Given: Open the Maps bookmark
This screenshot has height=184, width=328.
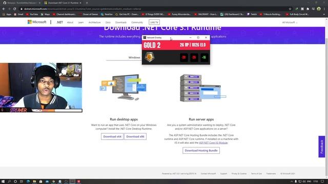Looking at the screenshot, I should click(x=46, y=14).
